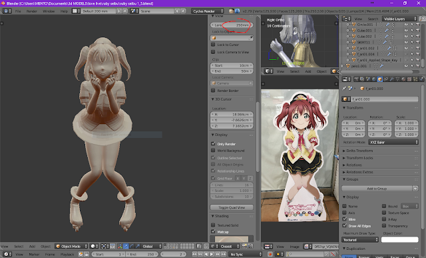Add a new screen layout with plus button

pyautogui.click(x=118, y=11)
